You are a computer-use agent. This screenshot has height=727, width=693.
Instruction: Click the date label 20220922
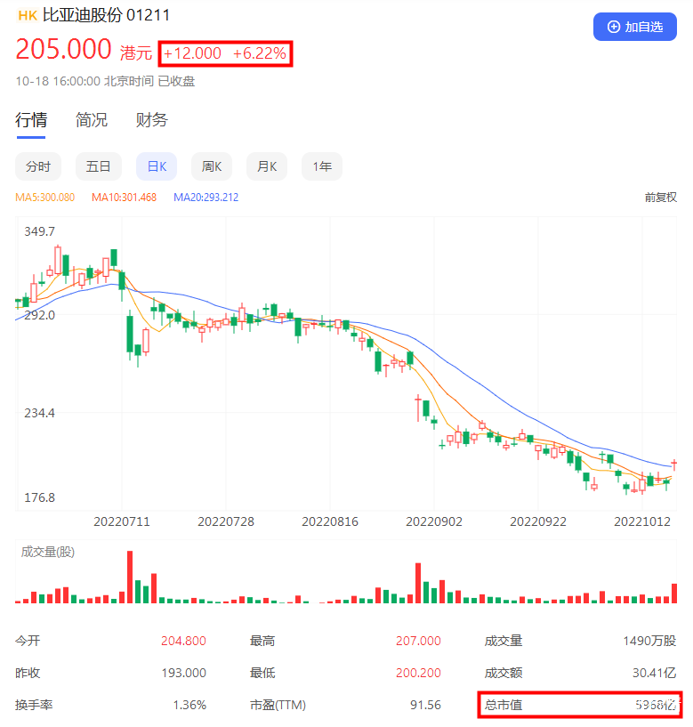tap(538, 522)
